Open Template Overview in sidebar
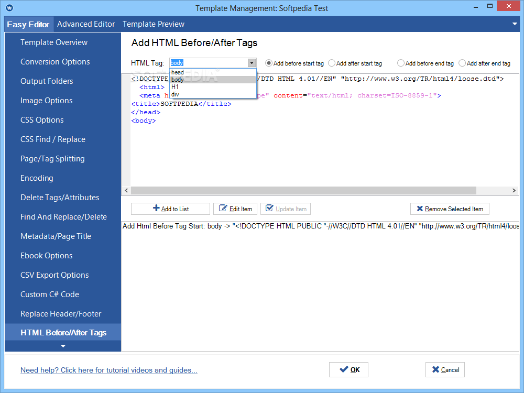 point(63,42)
